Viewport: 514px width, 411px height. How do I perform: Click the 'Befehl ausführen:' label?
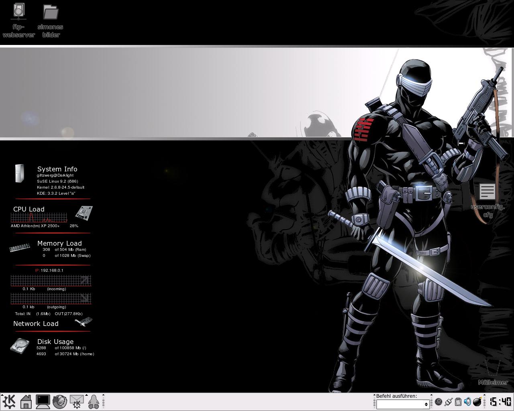(x=396, y=396)
